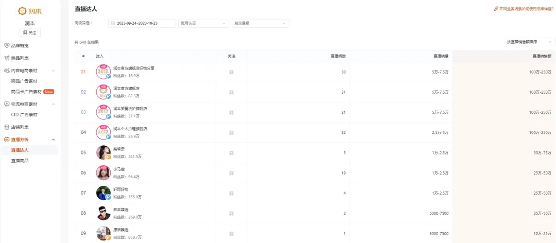This screenshot has width=556, height=243.
Task: Click avatar of row 05 streamer
Action: click(103, 152)
